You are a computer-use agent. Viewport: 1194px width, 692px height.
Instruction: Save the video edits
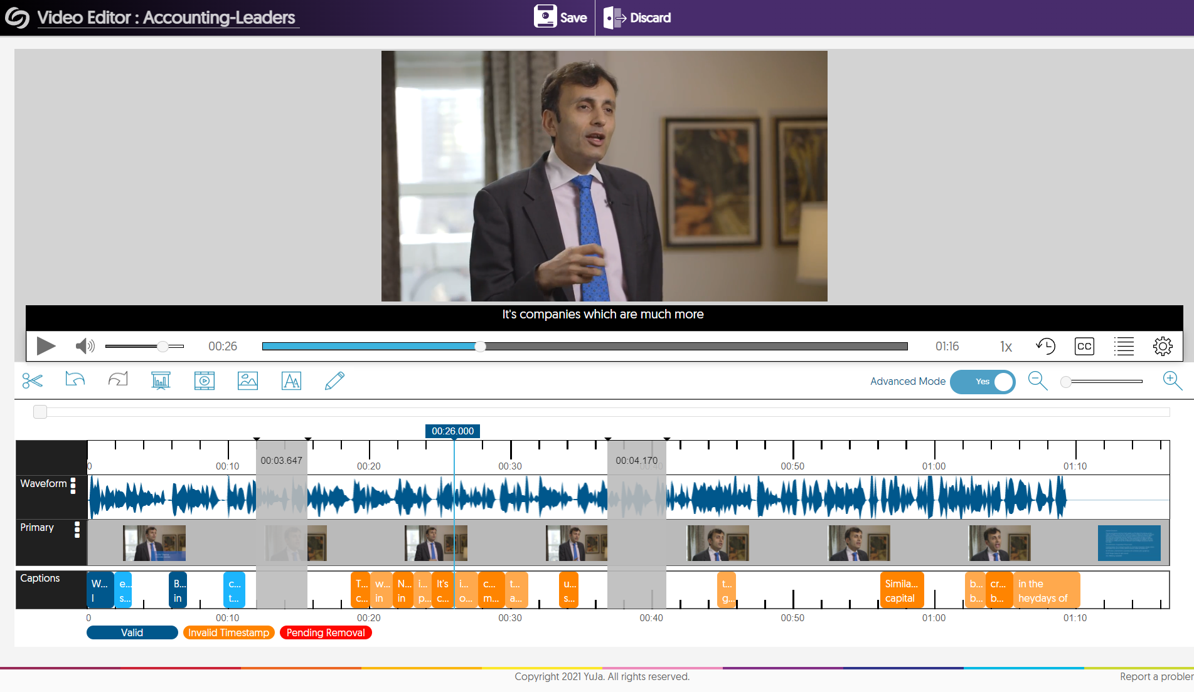coord(560,17)
